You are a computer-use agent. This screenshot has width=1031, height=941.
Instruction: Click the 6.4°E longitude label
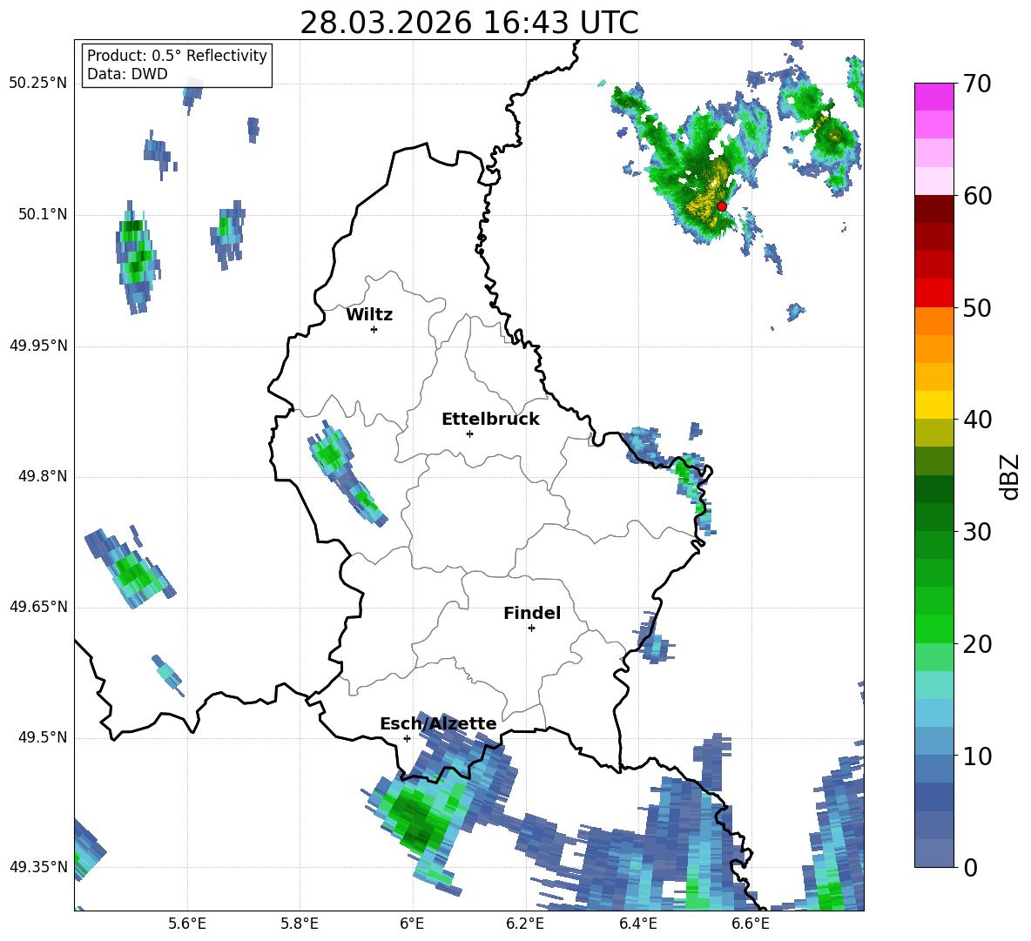coord(637,924)
